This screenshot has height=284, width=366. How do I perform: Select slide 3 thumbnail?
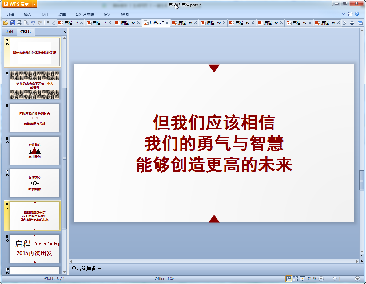pyautogui.click(x=34, y=53)
